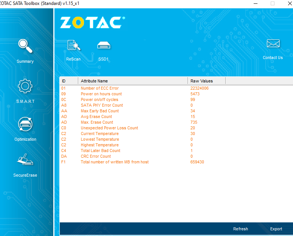Export the SMART data
Screen dimensions: 293x236
point(276,229)
